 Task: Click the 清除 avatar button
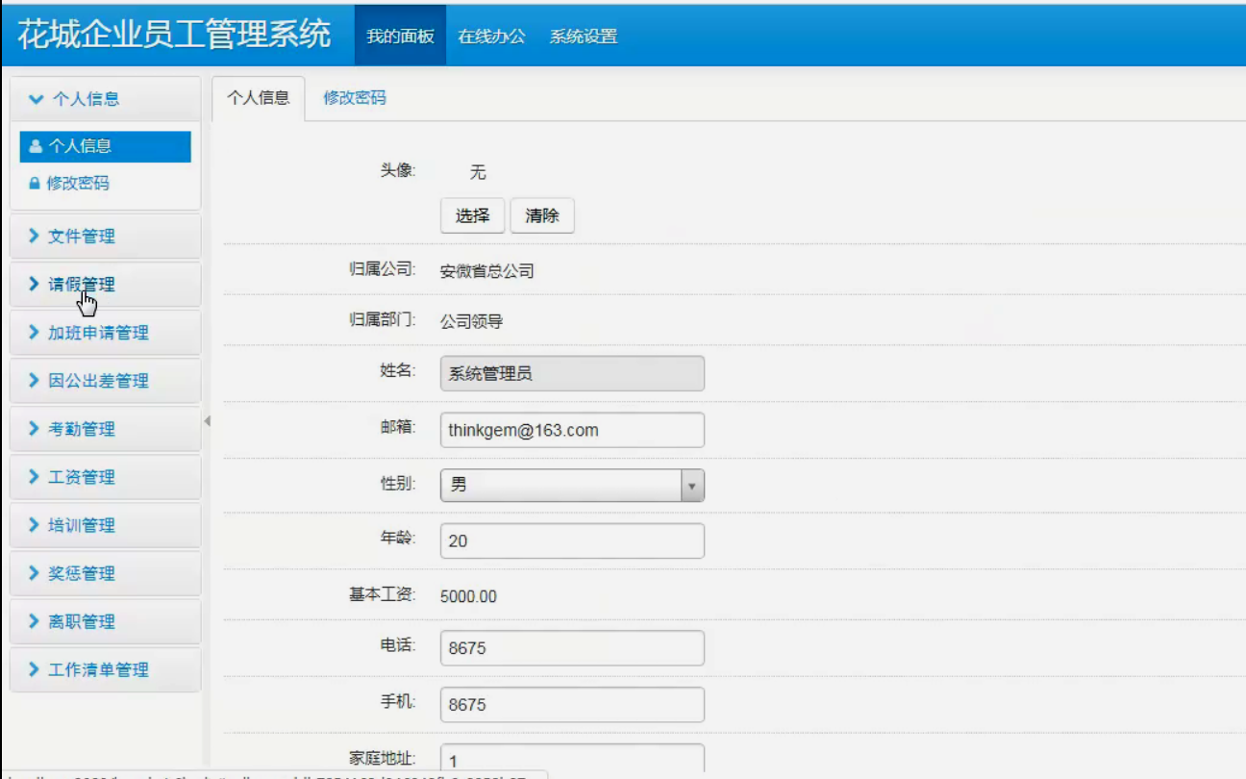coord(542,215)
